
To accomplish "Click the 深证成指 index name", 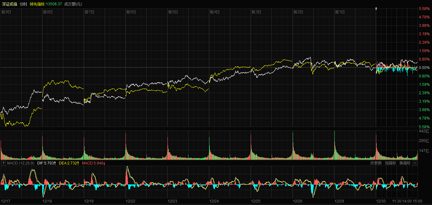I will [x=9, y=4].
